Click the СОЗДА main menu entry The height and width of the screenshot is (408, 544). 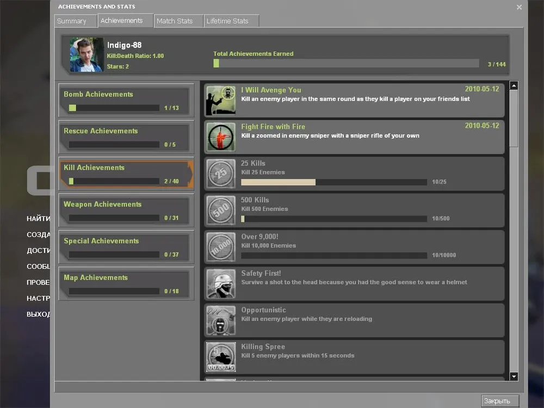click(39, 234)
